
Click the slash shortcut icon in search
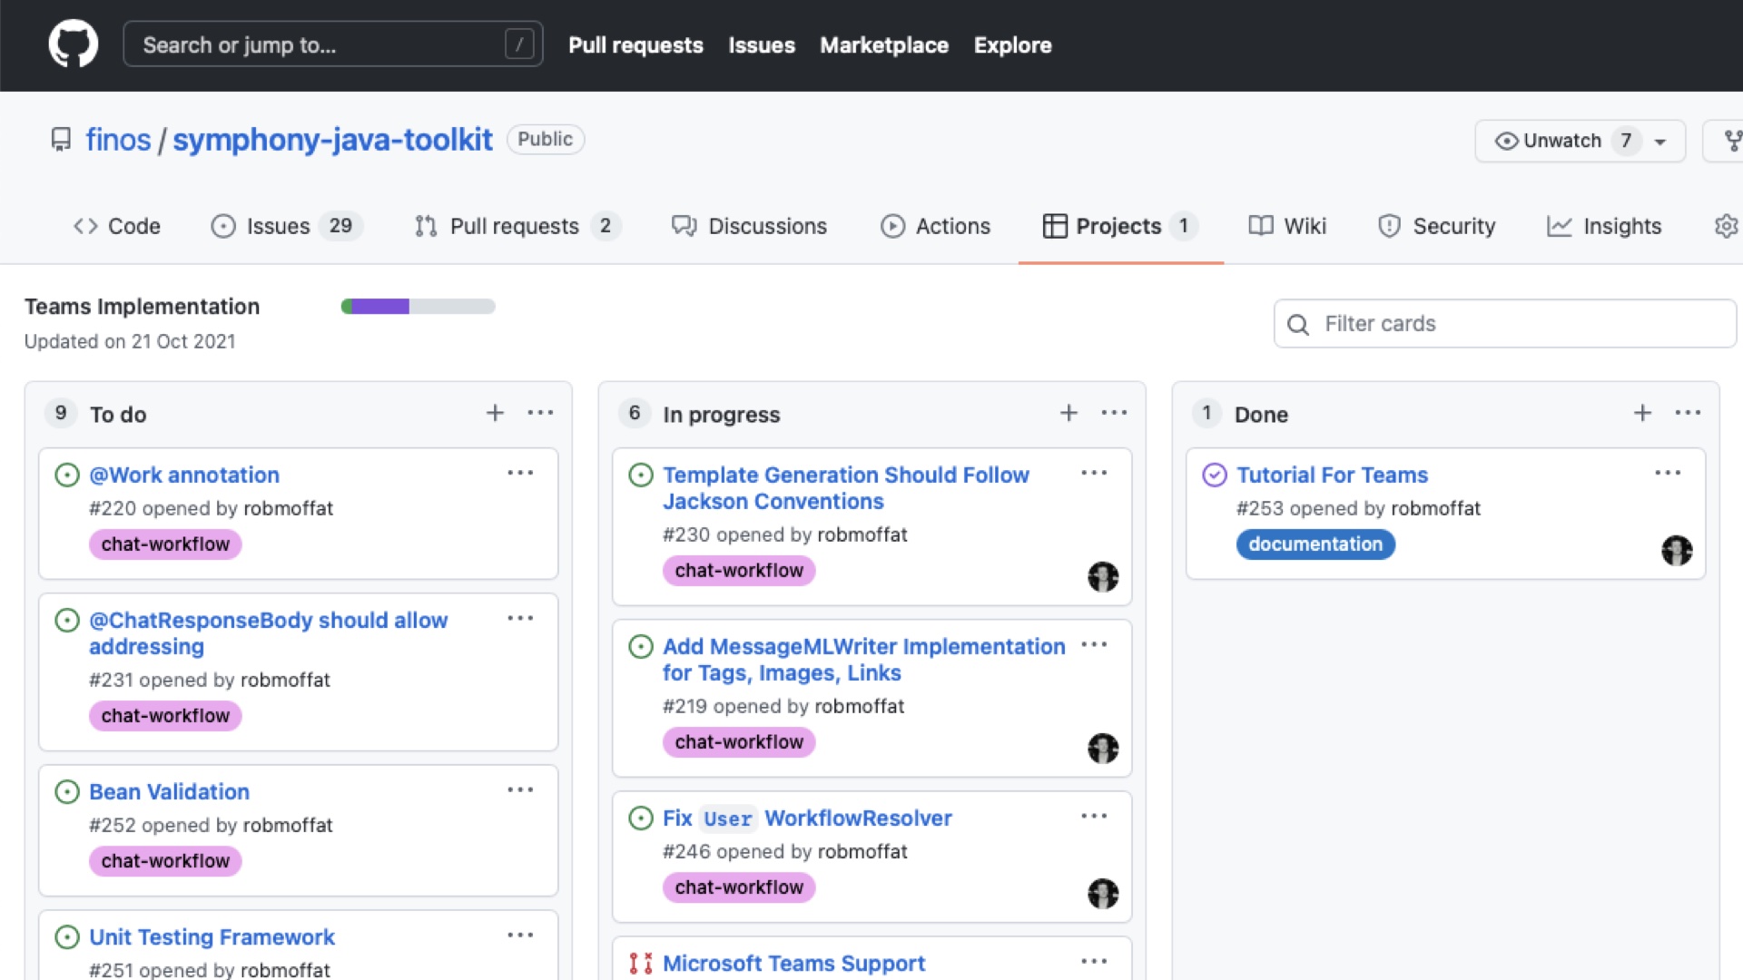click(519, 44)
